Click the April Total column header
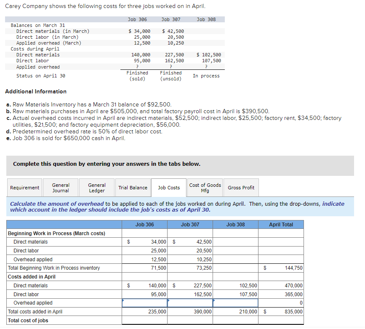Viewport: 365px width, 329px height. point(281,224)
